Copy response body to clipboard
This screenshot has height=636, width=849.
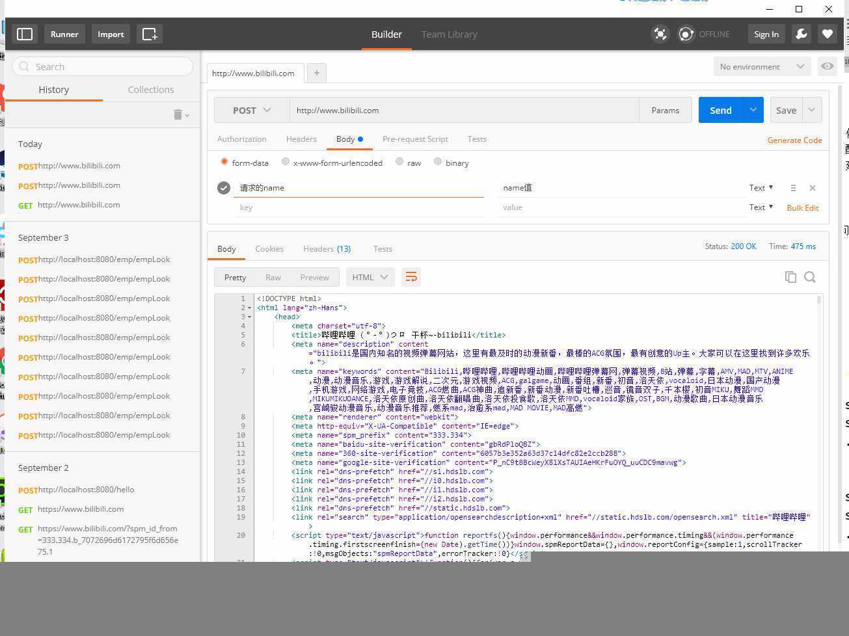790,277
